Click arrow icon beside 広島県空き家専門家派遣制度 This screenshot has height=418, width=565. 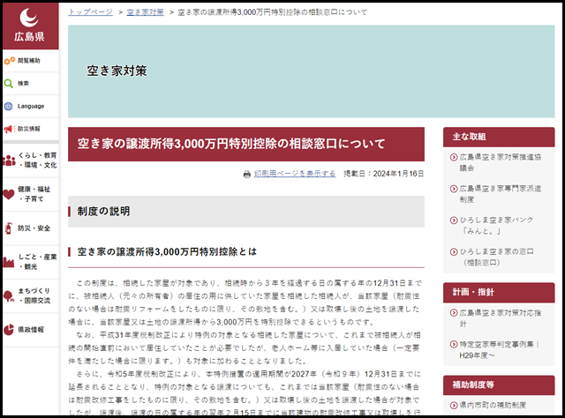(x=454, y=189)
